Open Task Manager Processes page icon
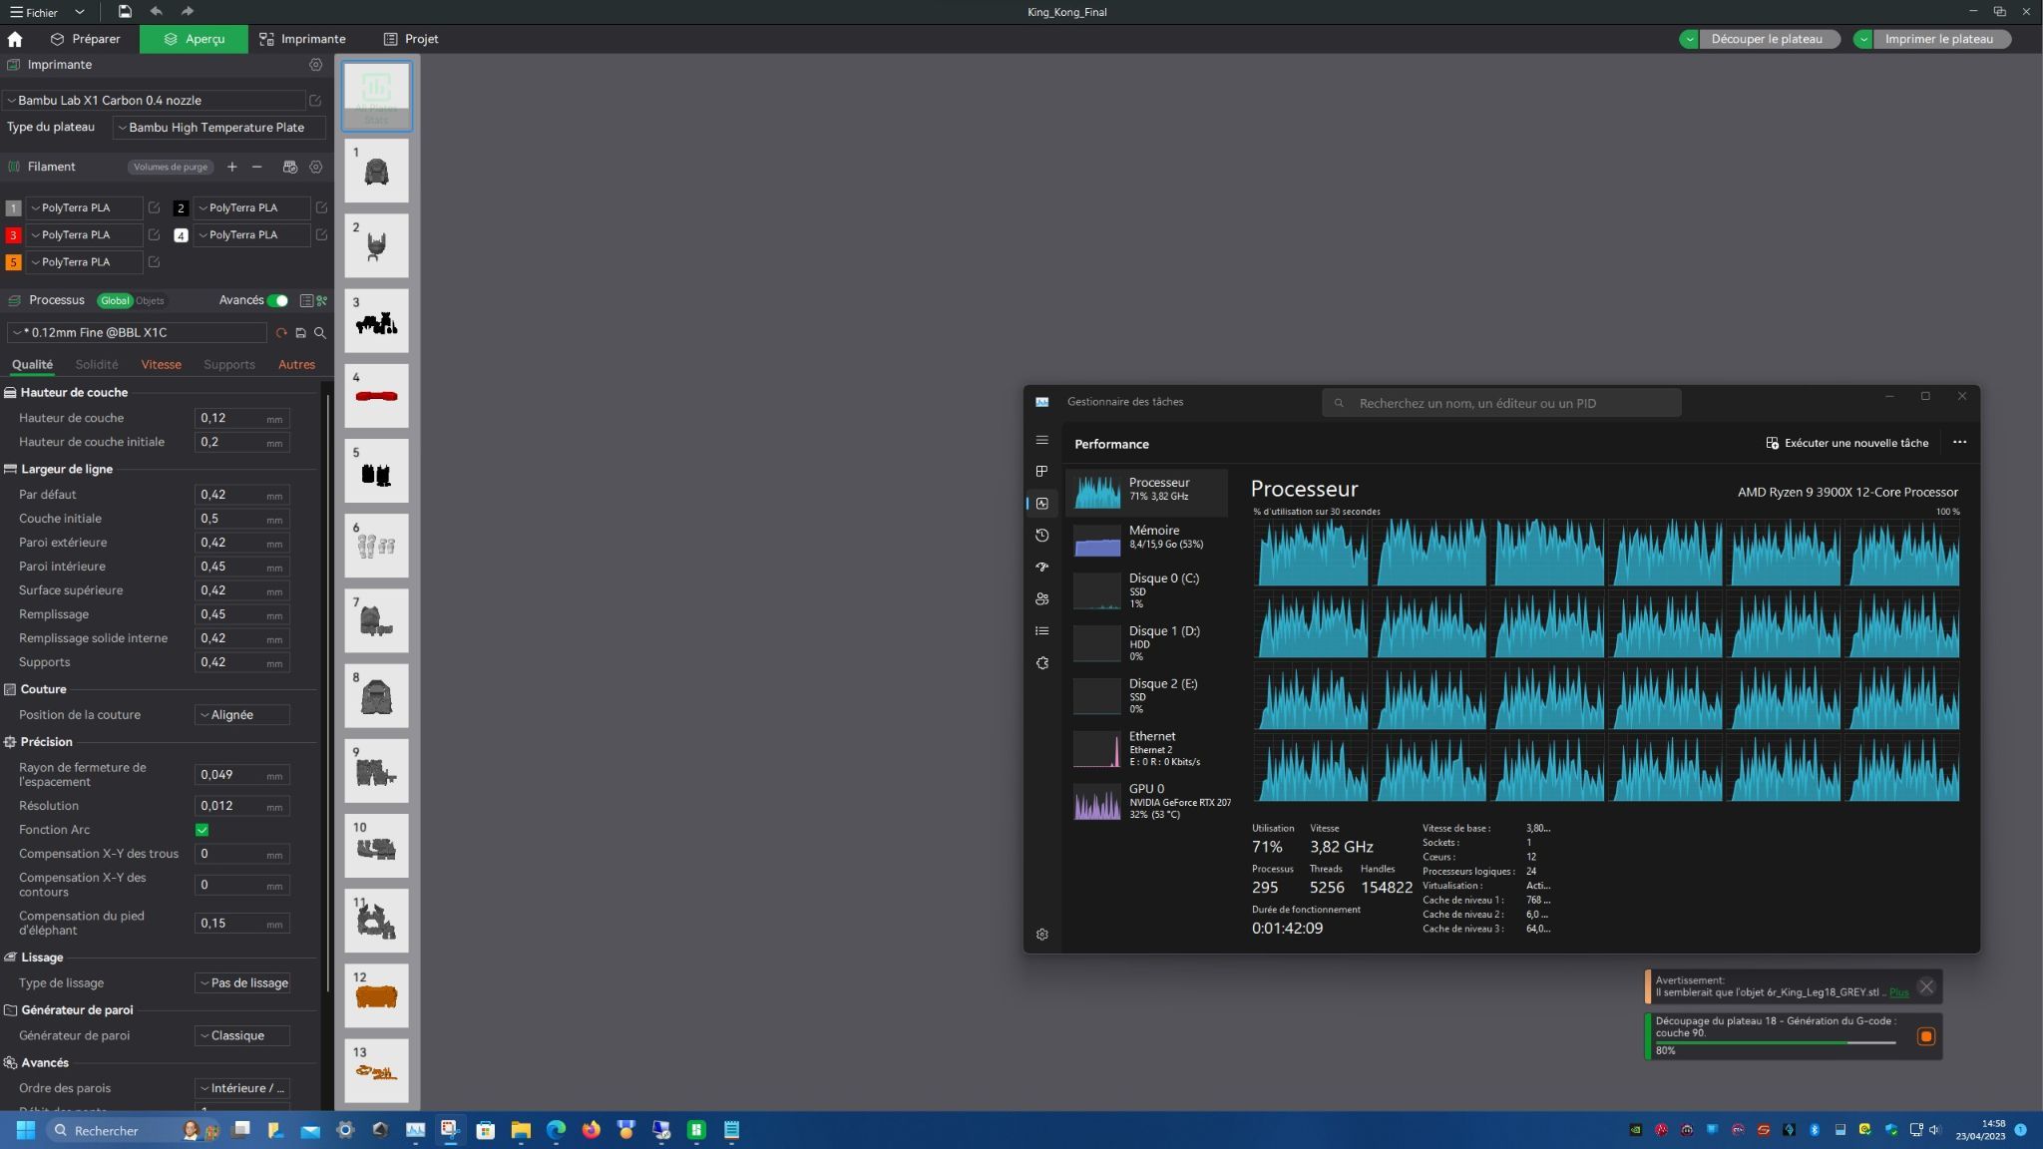The image size is (2043, 1149). pos(1042,471)
